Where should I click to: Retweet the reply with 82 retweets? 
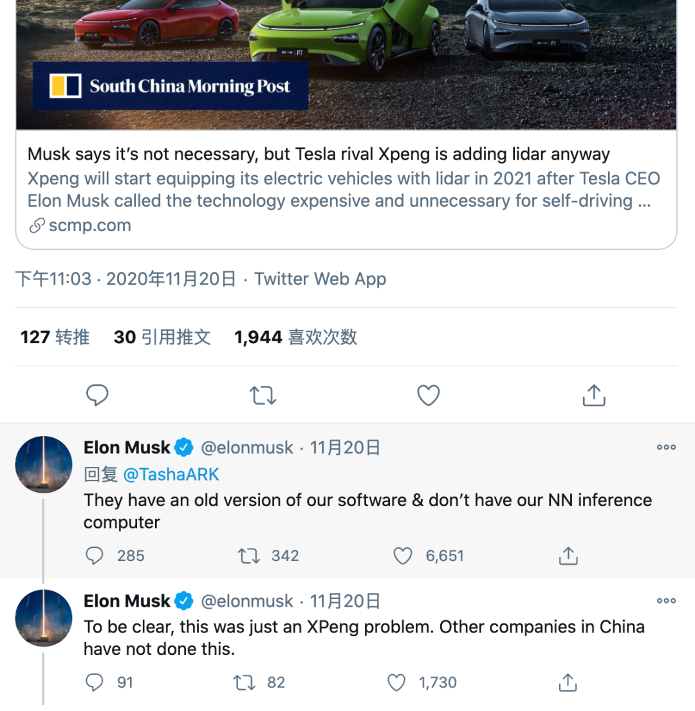pos(243,683)
